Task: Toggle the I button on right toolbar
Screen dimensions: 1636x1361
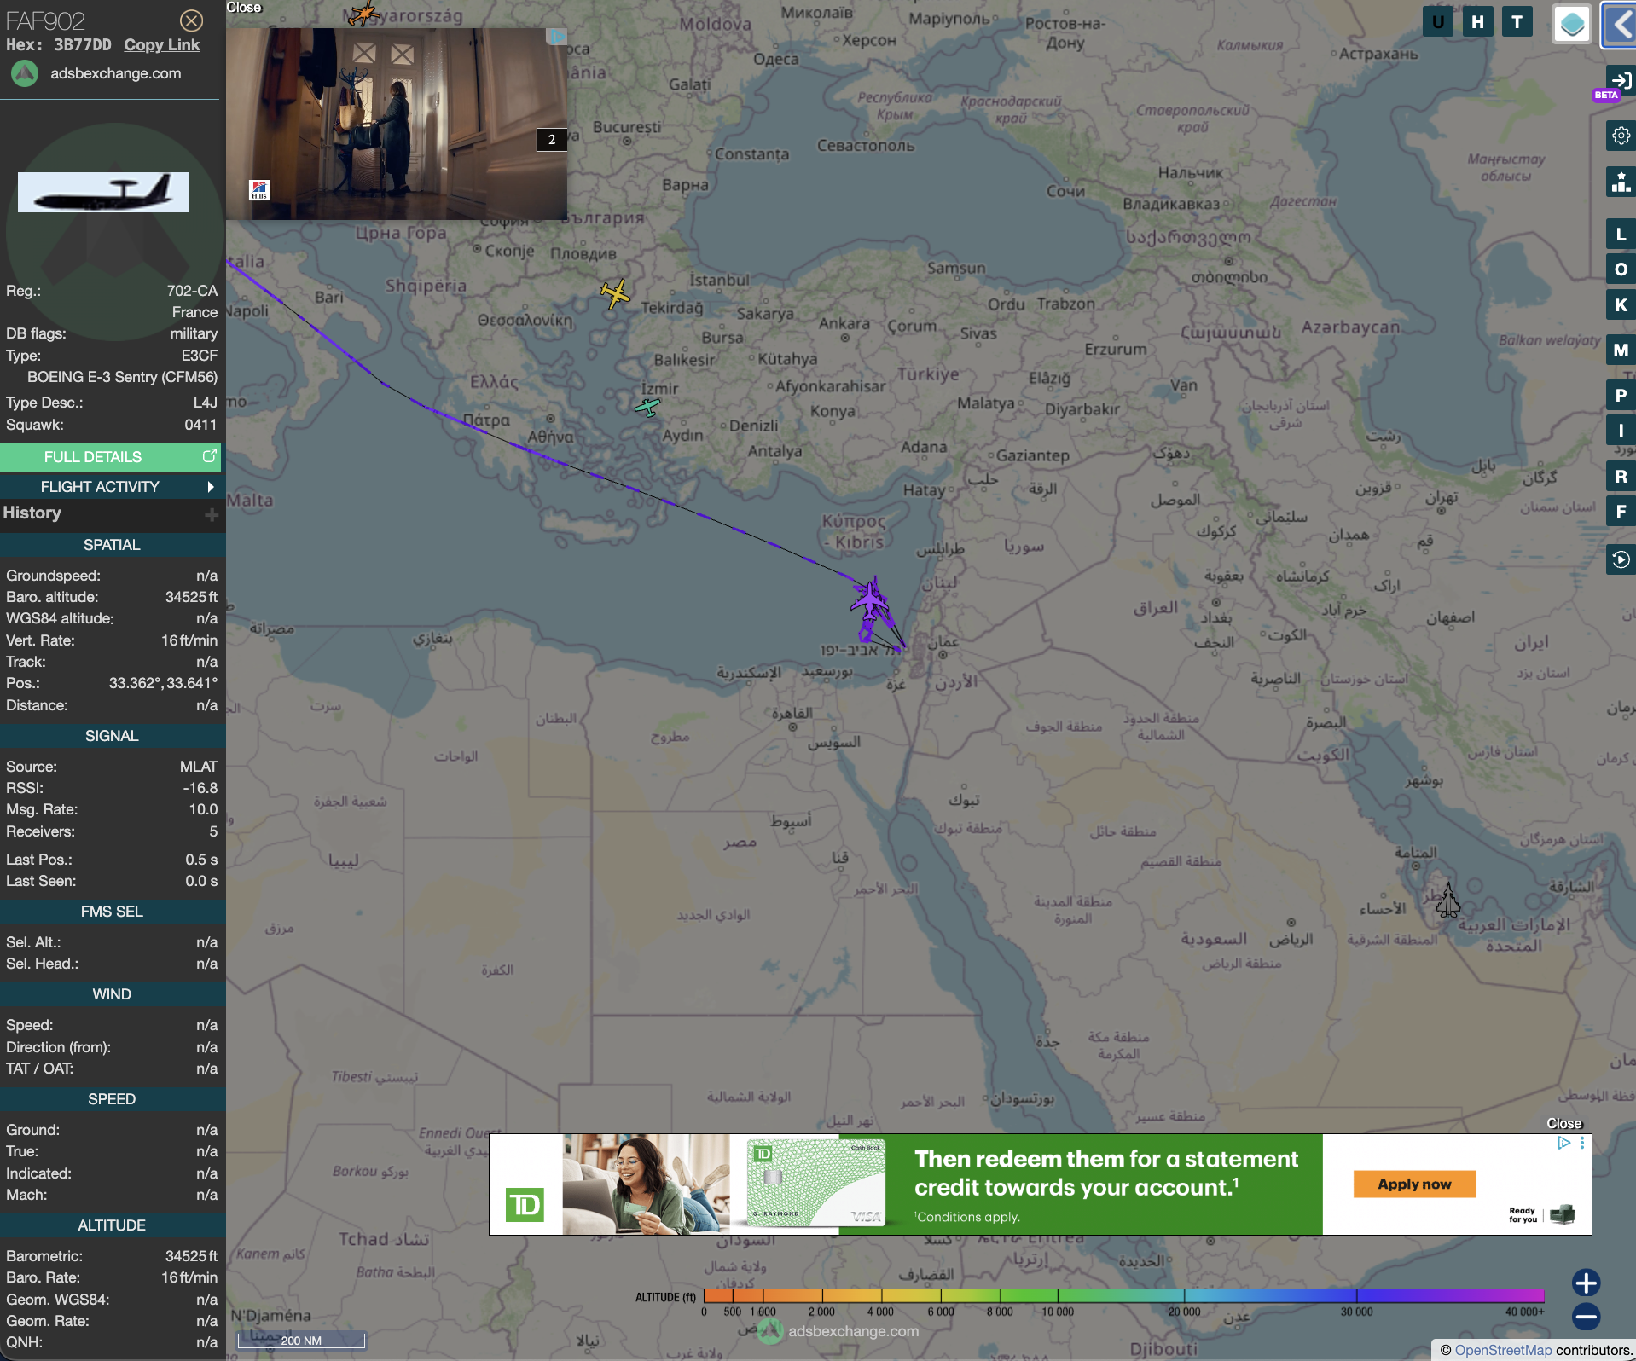Action: (x=1621, y=431)
